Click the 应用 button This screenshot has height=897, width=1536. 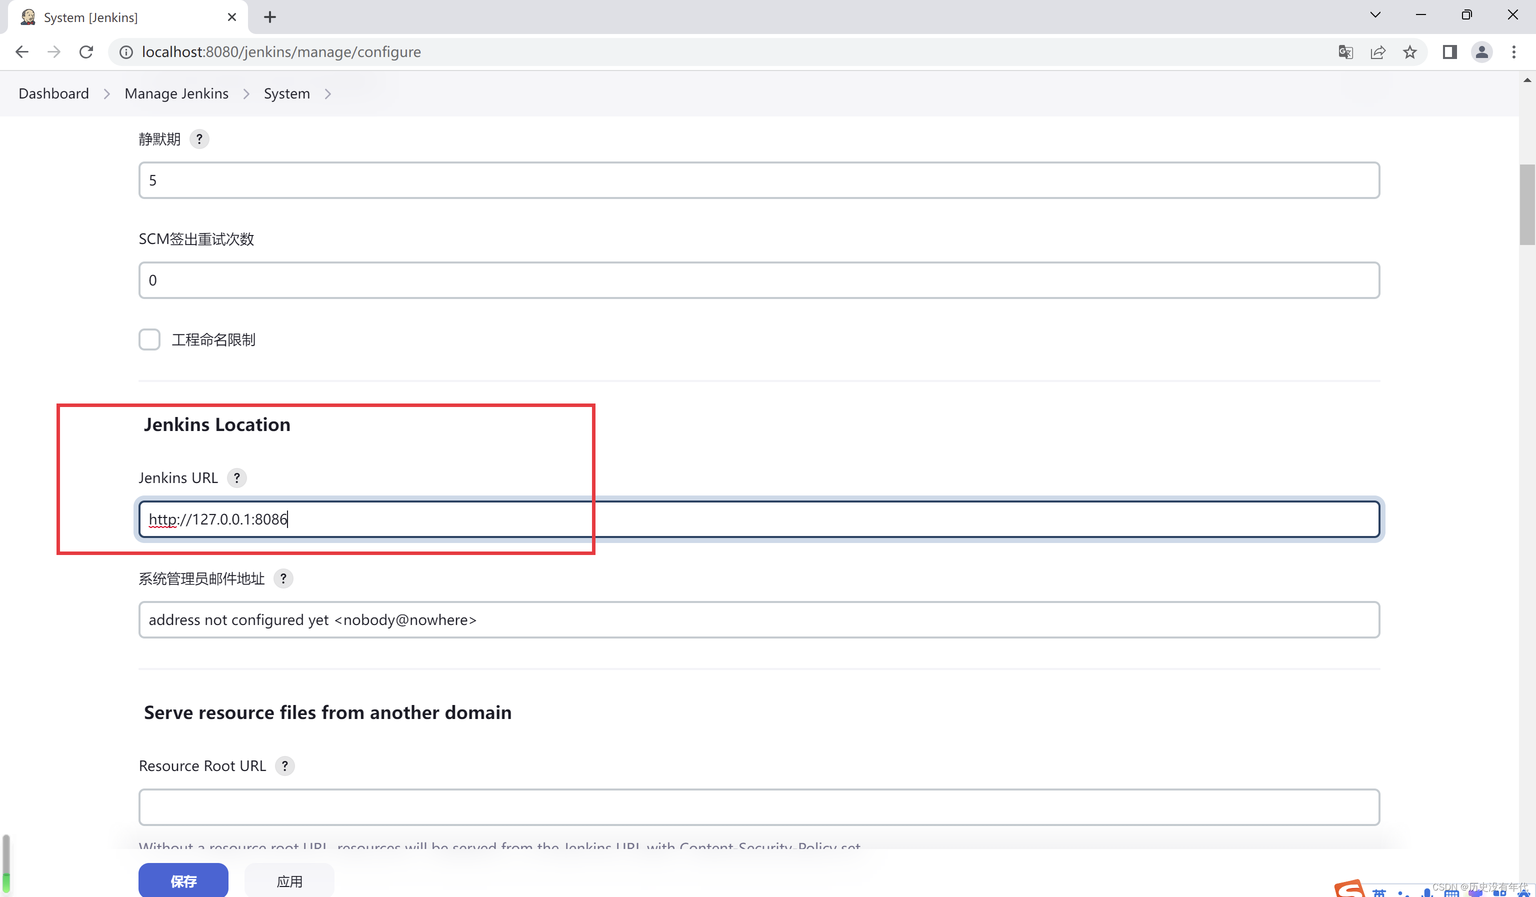click(289, 881)
